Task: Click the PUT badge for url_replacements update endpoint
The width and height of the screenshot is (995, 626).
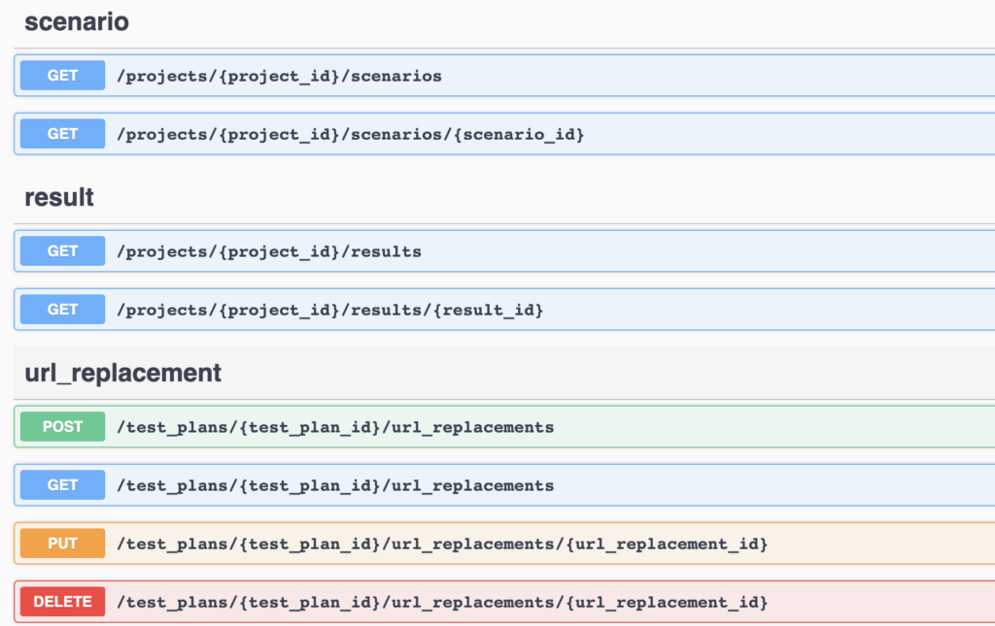Action: tap(61, 543)
